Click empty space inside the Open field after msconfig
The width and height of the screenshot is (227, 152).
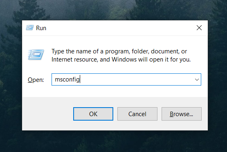[136, 79]
